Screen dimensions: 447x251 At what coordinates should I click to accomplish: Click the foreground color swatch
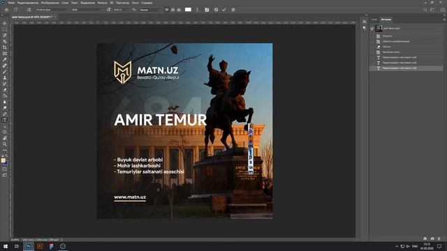pos(3,160)
